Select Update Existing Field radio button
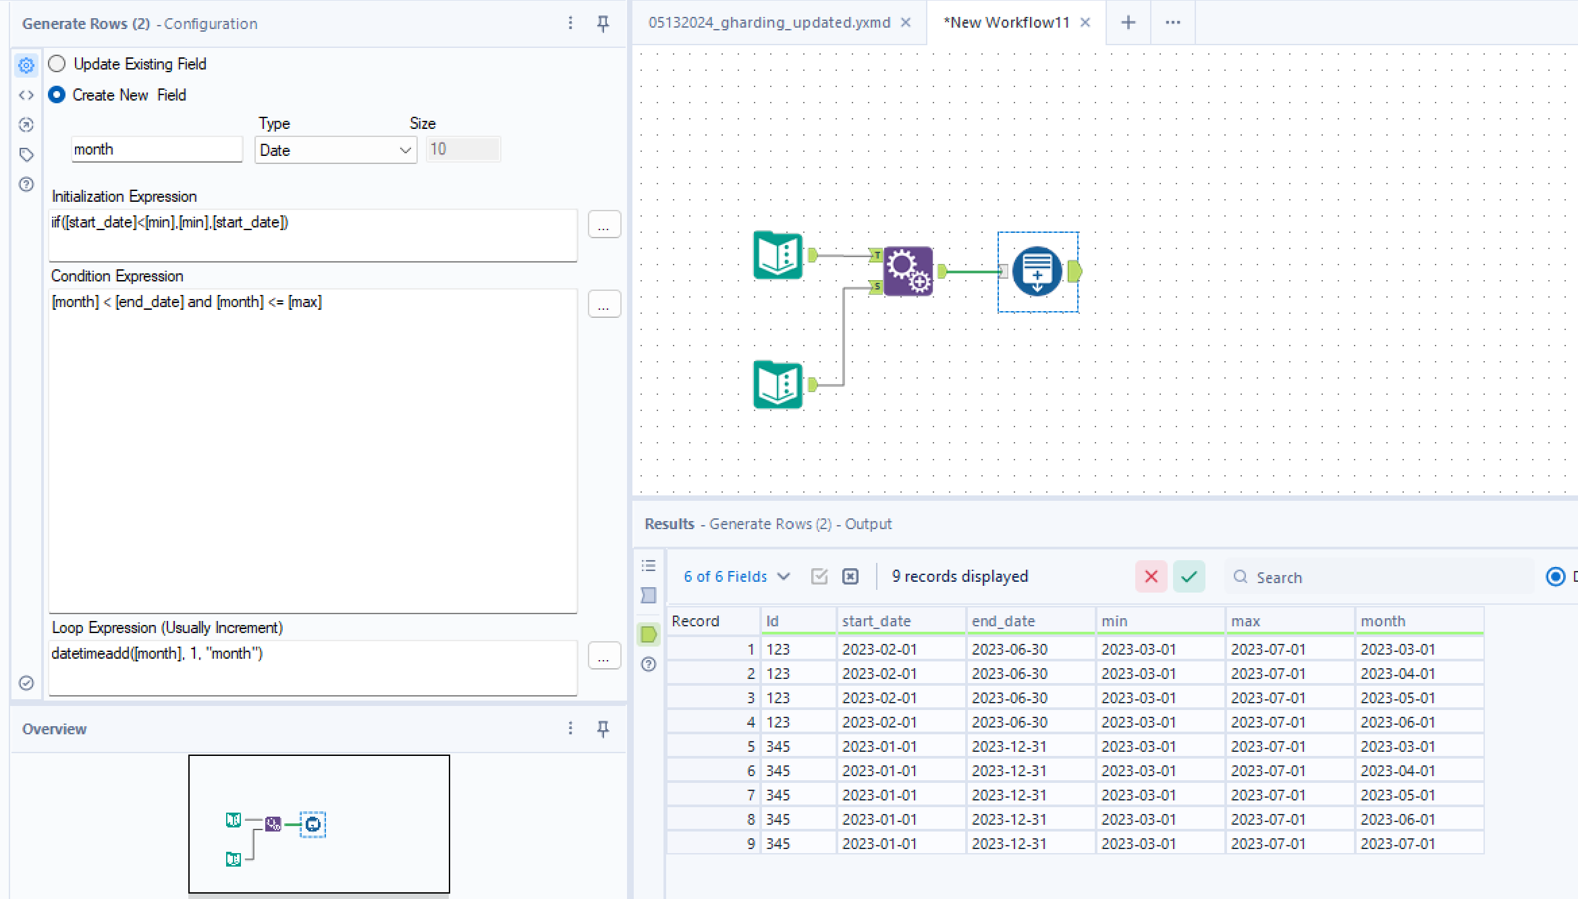The height and width of the screenshot is (899, 1578). (57, 64)
